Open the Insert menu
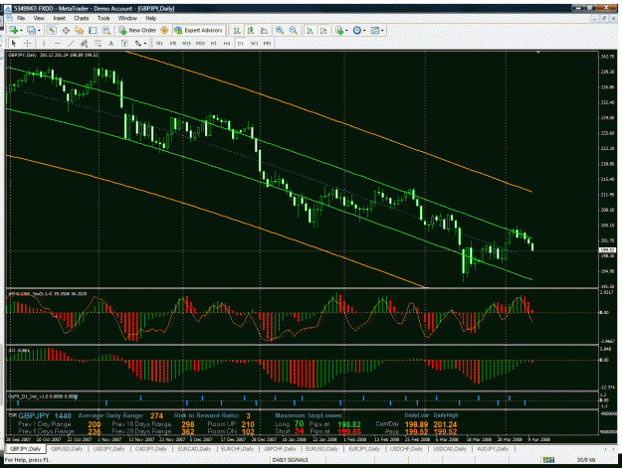 [x=59, y=18]
